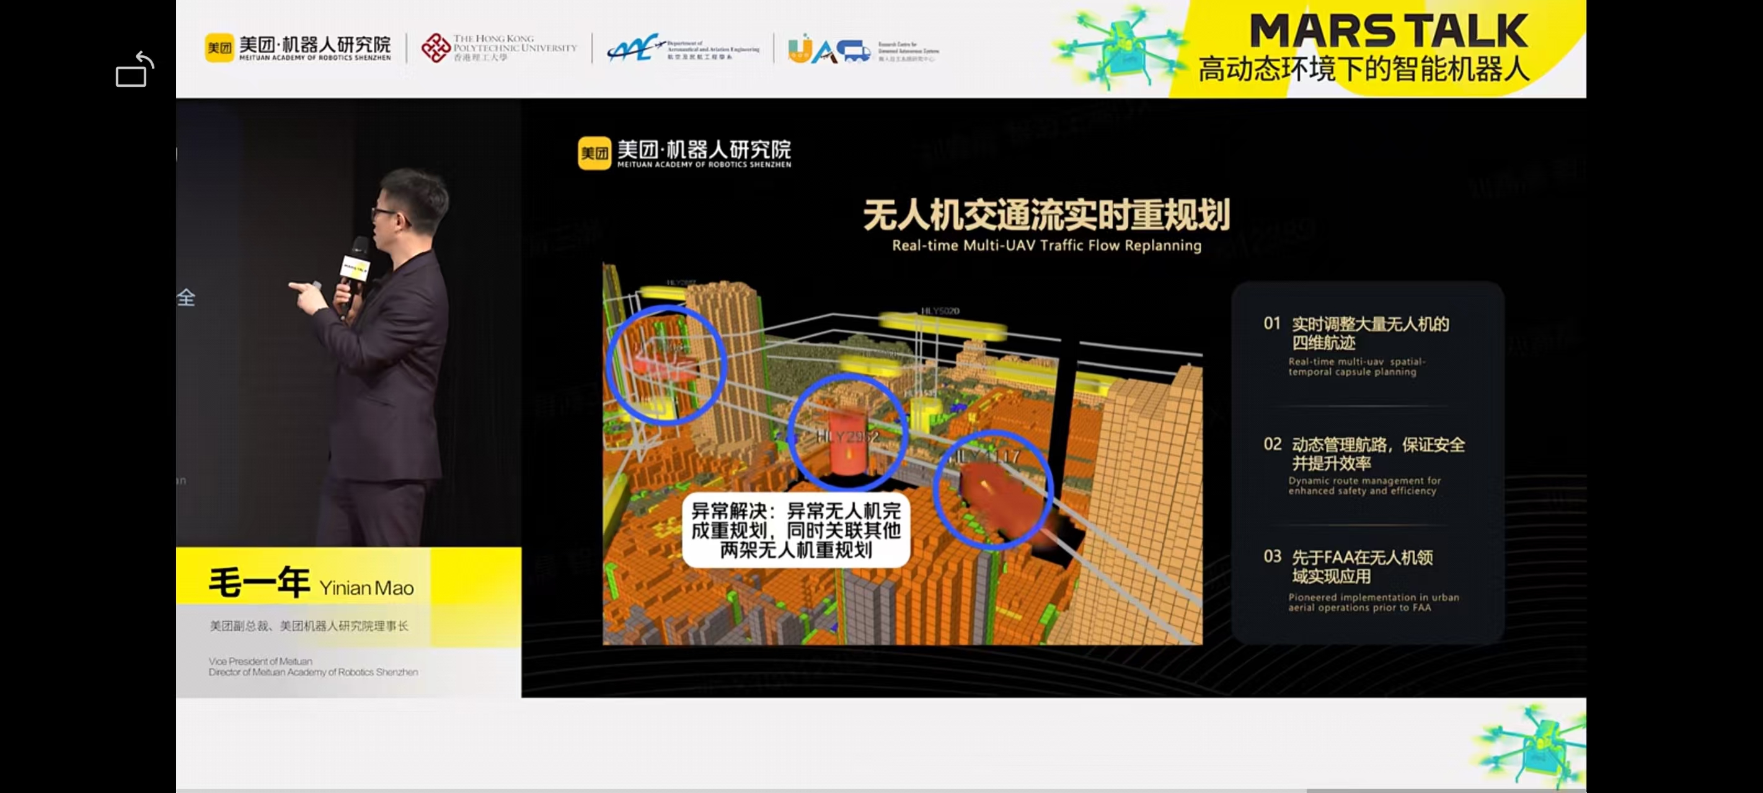Viewport: 1763px width, 793px height.
Task: Click the Meituan Academy logo in the top banner
Action: point(298,48)
